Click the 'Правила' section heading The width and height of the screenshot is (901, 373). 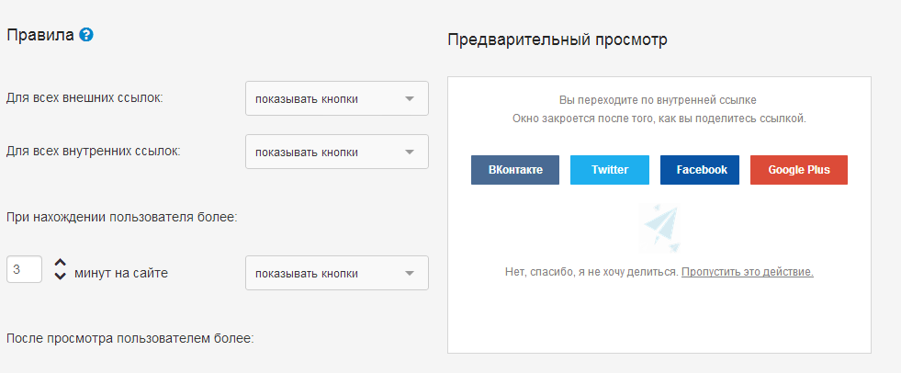(39, 36)
